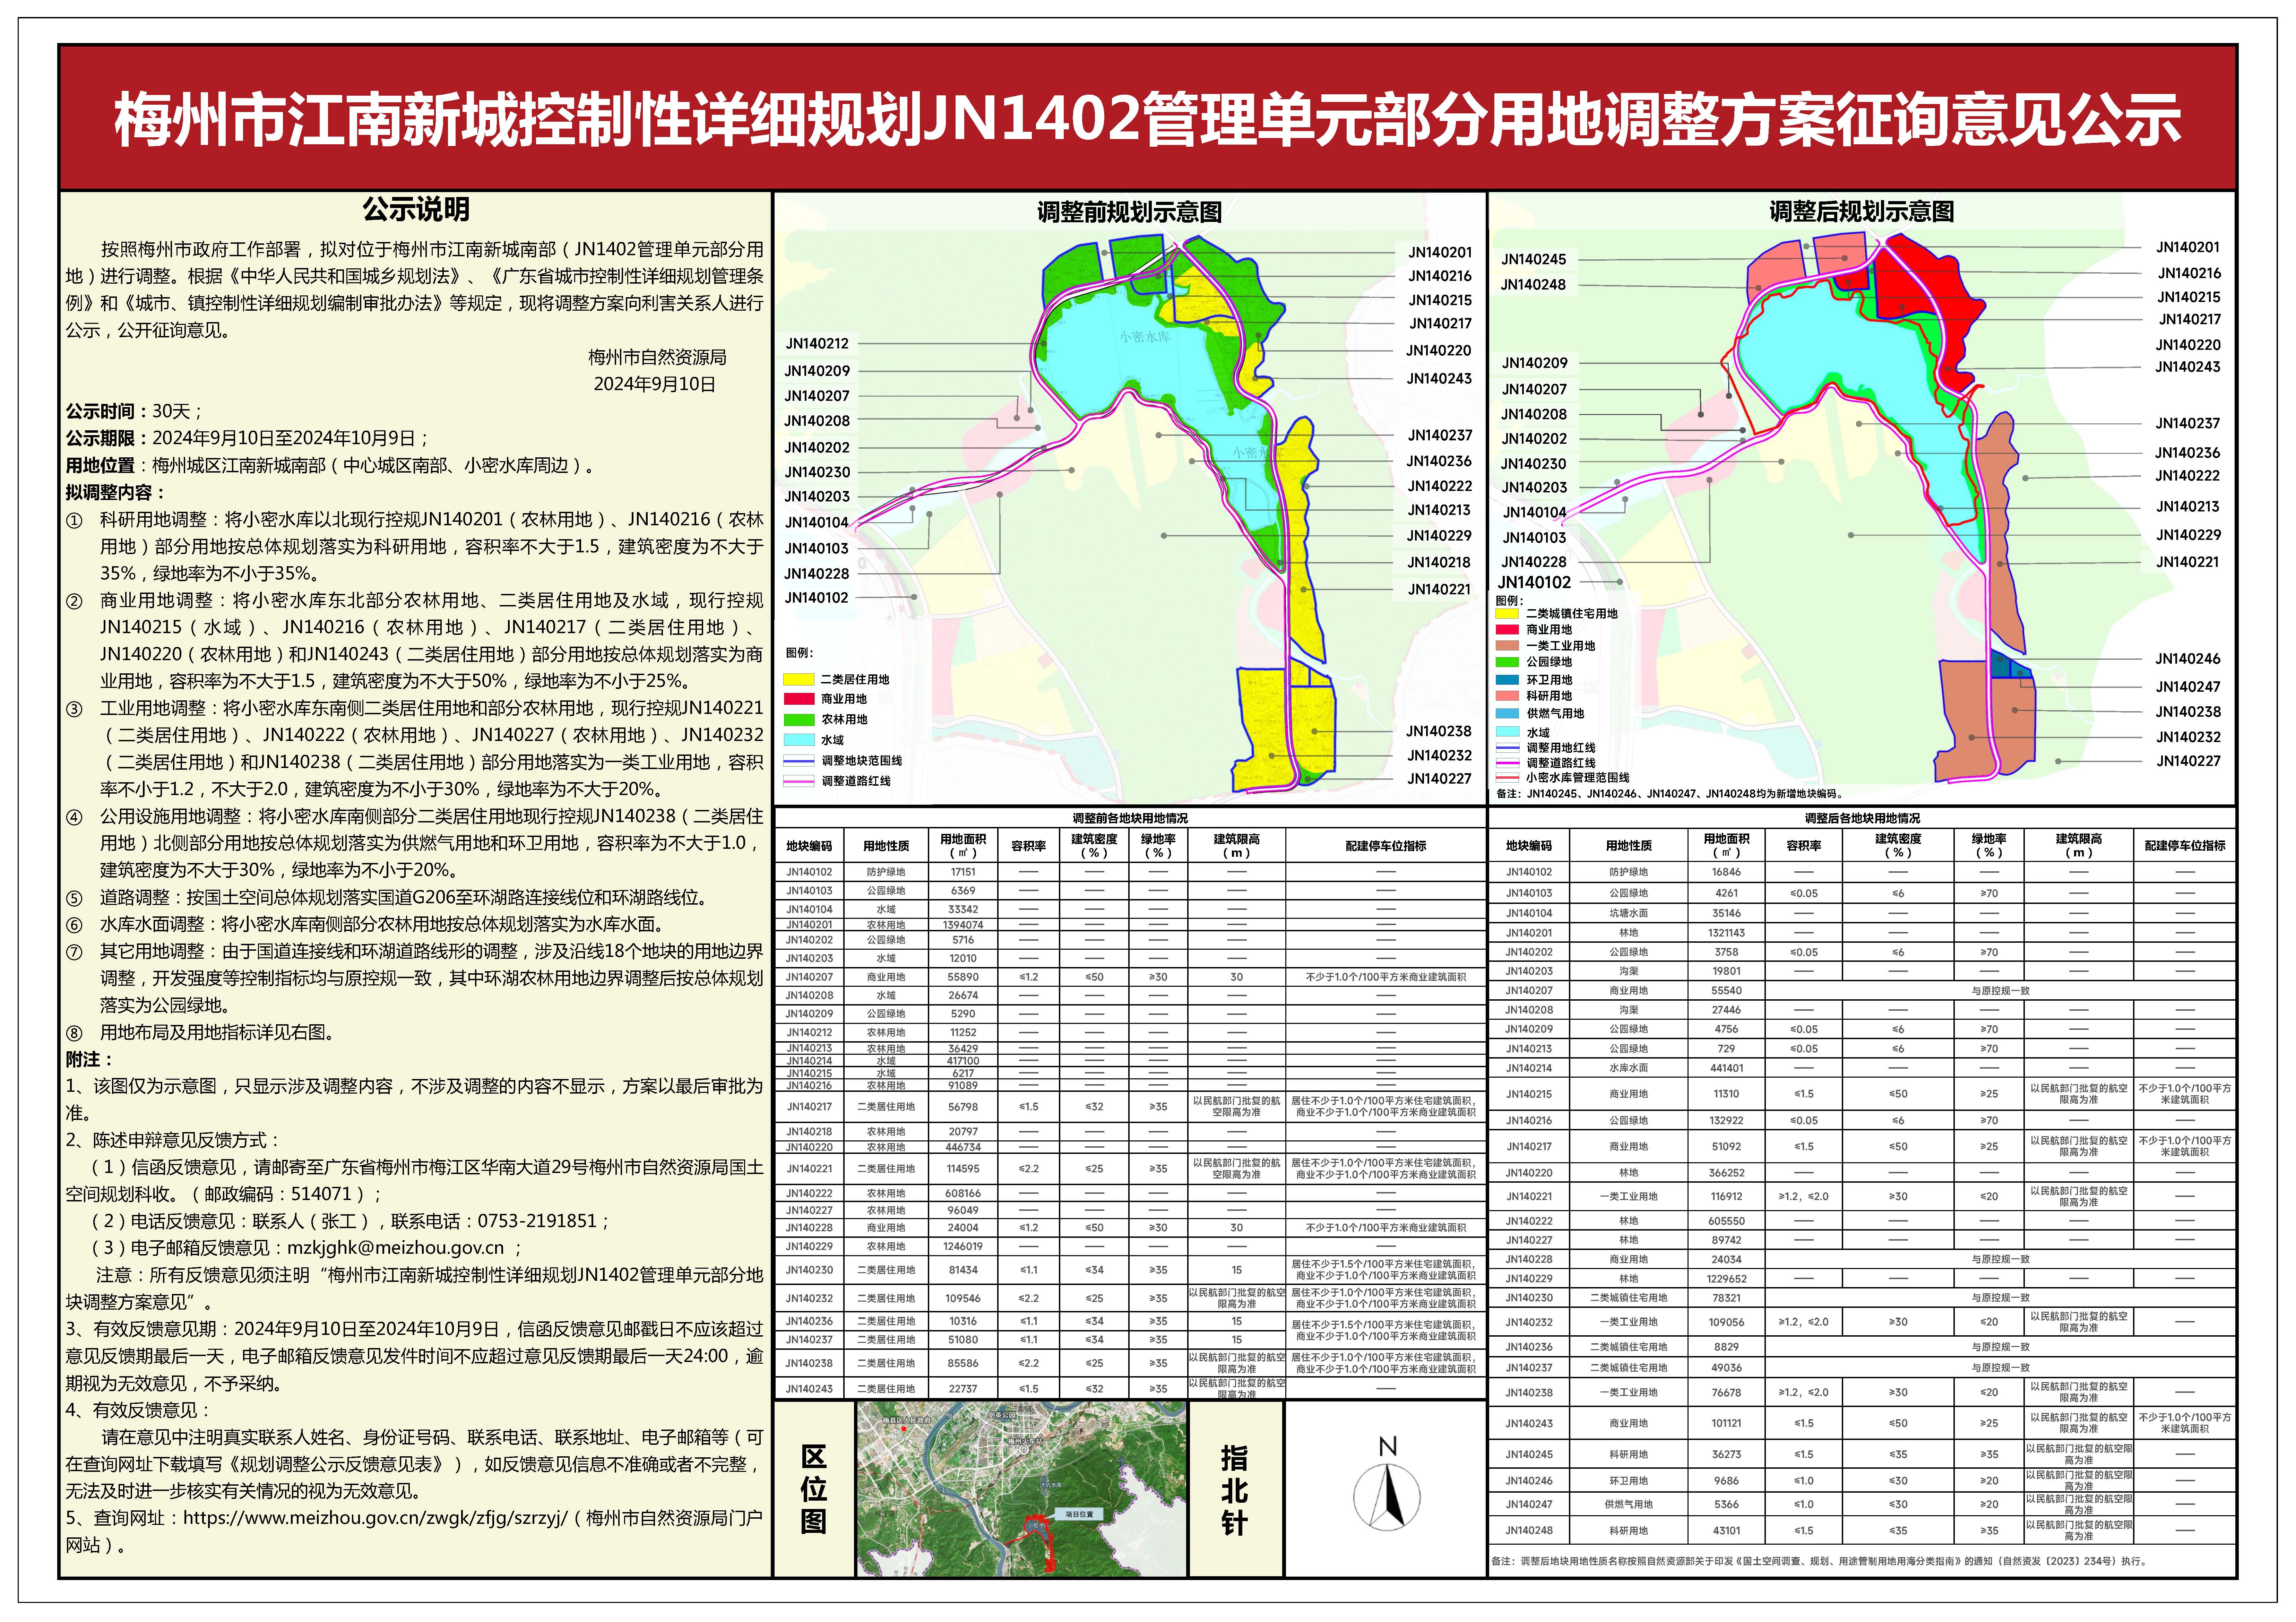The height and width of the screenshot is (1622, 2296).
Task: Click the yellow 二类居住用地 legend swatch
Action: click(799, 680)
